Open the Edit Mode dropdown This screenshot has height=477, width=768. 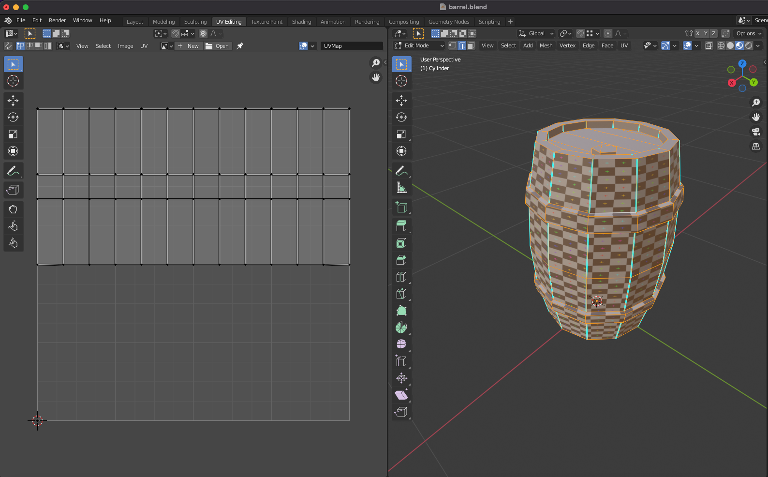(419, 45)
